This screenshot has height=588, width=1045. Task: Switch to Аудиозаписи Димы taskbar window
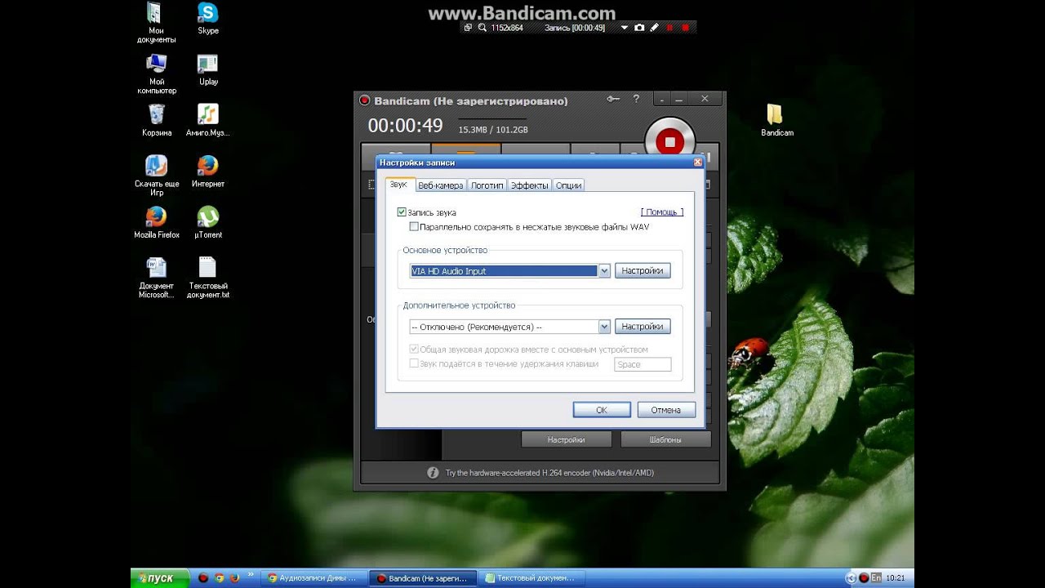coord(313,578)
